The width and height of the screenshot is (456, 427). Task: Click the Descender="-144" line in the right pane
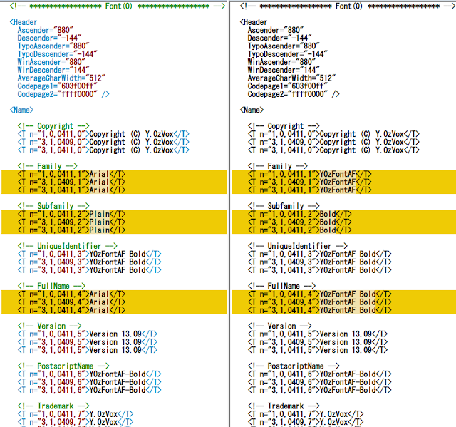click(279, 38)
